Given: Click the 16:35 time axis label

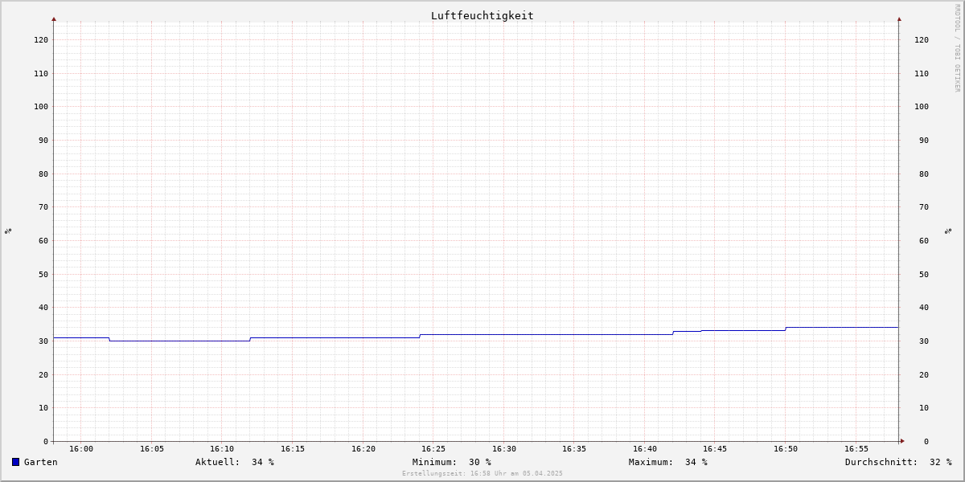Looking at the screenshot, I should (x=574, y=449).
